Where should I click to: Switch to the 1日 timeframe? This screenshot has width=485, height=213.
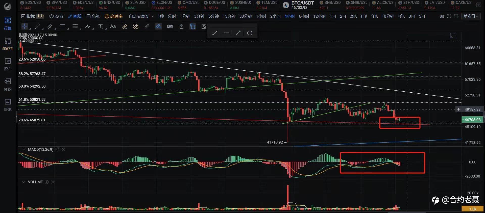click(333, 16)
